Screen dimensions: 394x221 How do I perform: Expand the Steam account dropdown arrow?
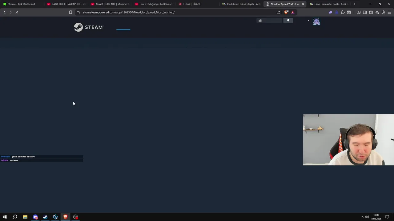click(308, 21)
